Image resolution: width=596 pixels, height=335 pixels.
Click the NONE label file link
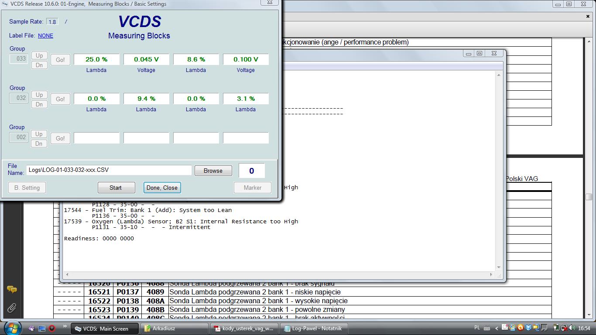45,36
